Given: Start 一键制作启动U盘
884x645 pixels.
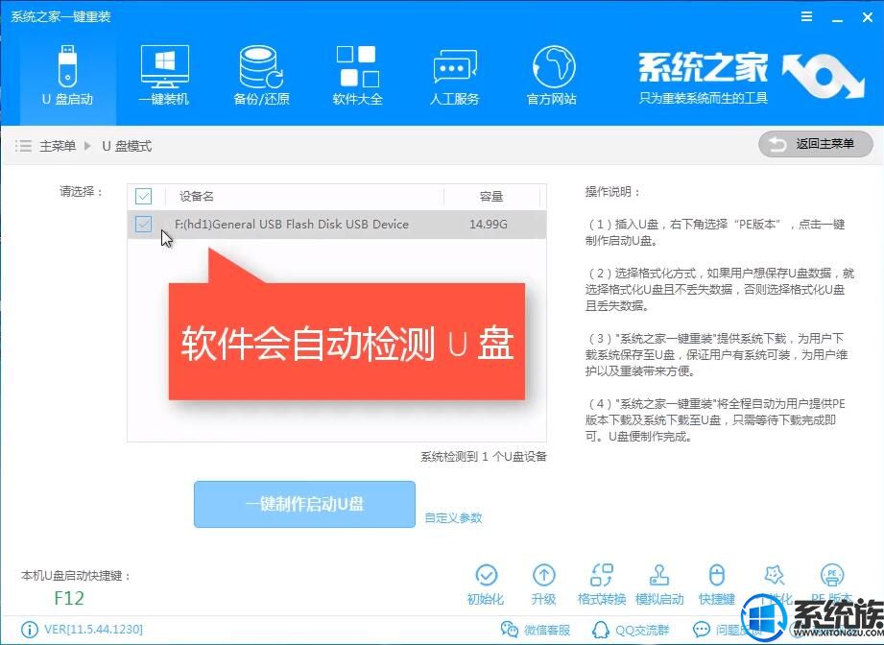Looking at the screenshot, I should 304,504.
